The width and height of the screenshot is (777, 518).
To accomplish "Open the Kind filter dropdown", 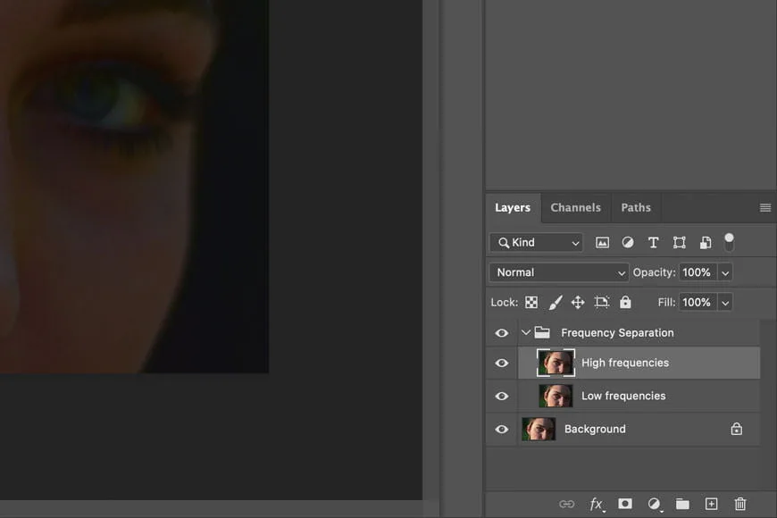I will point(536,242).
